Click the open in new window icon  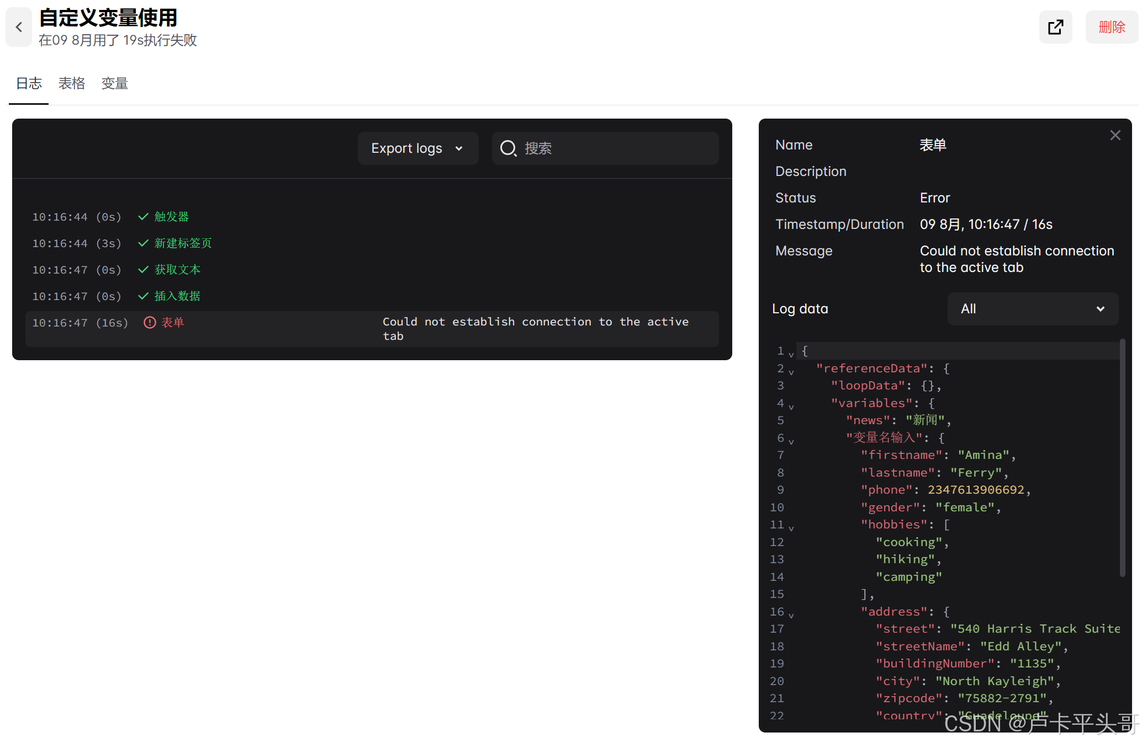pyautogui.click(x=1055, y=27)
